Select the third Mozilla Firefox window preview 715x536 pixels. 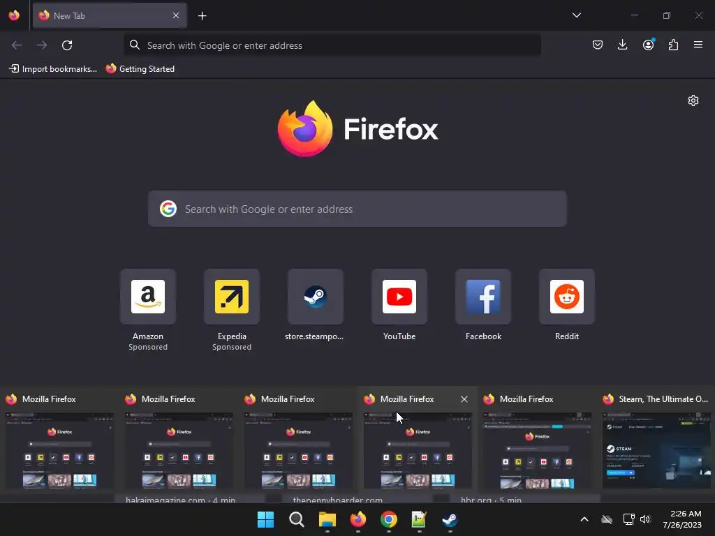(298, 441)
